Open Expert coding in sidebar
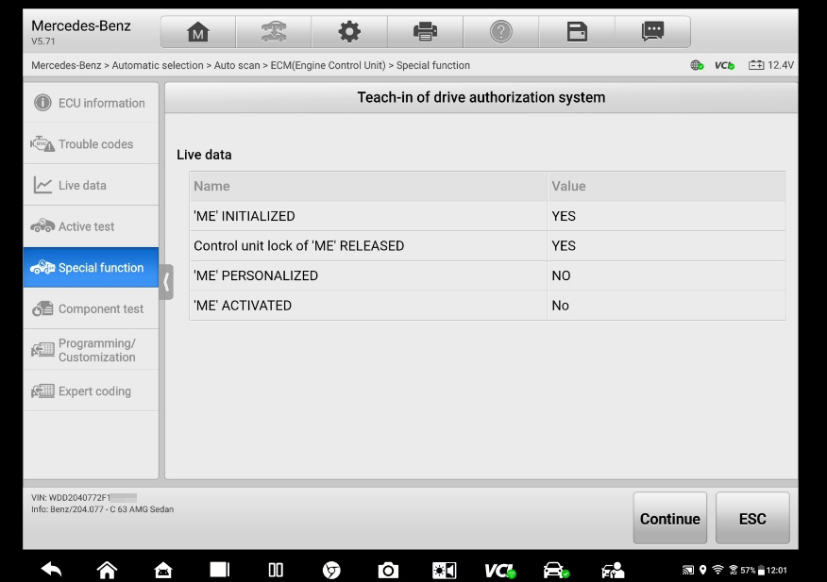 (91, 391)
